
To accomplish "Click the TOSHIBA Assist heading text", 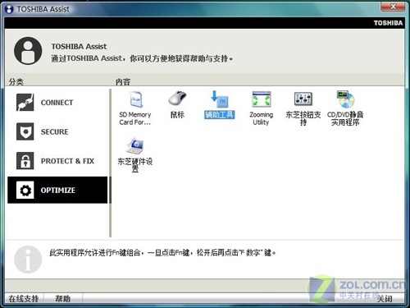I will 79,46.
